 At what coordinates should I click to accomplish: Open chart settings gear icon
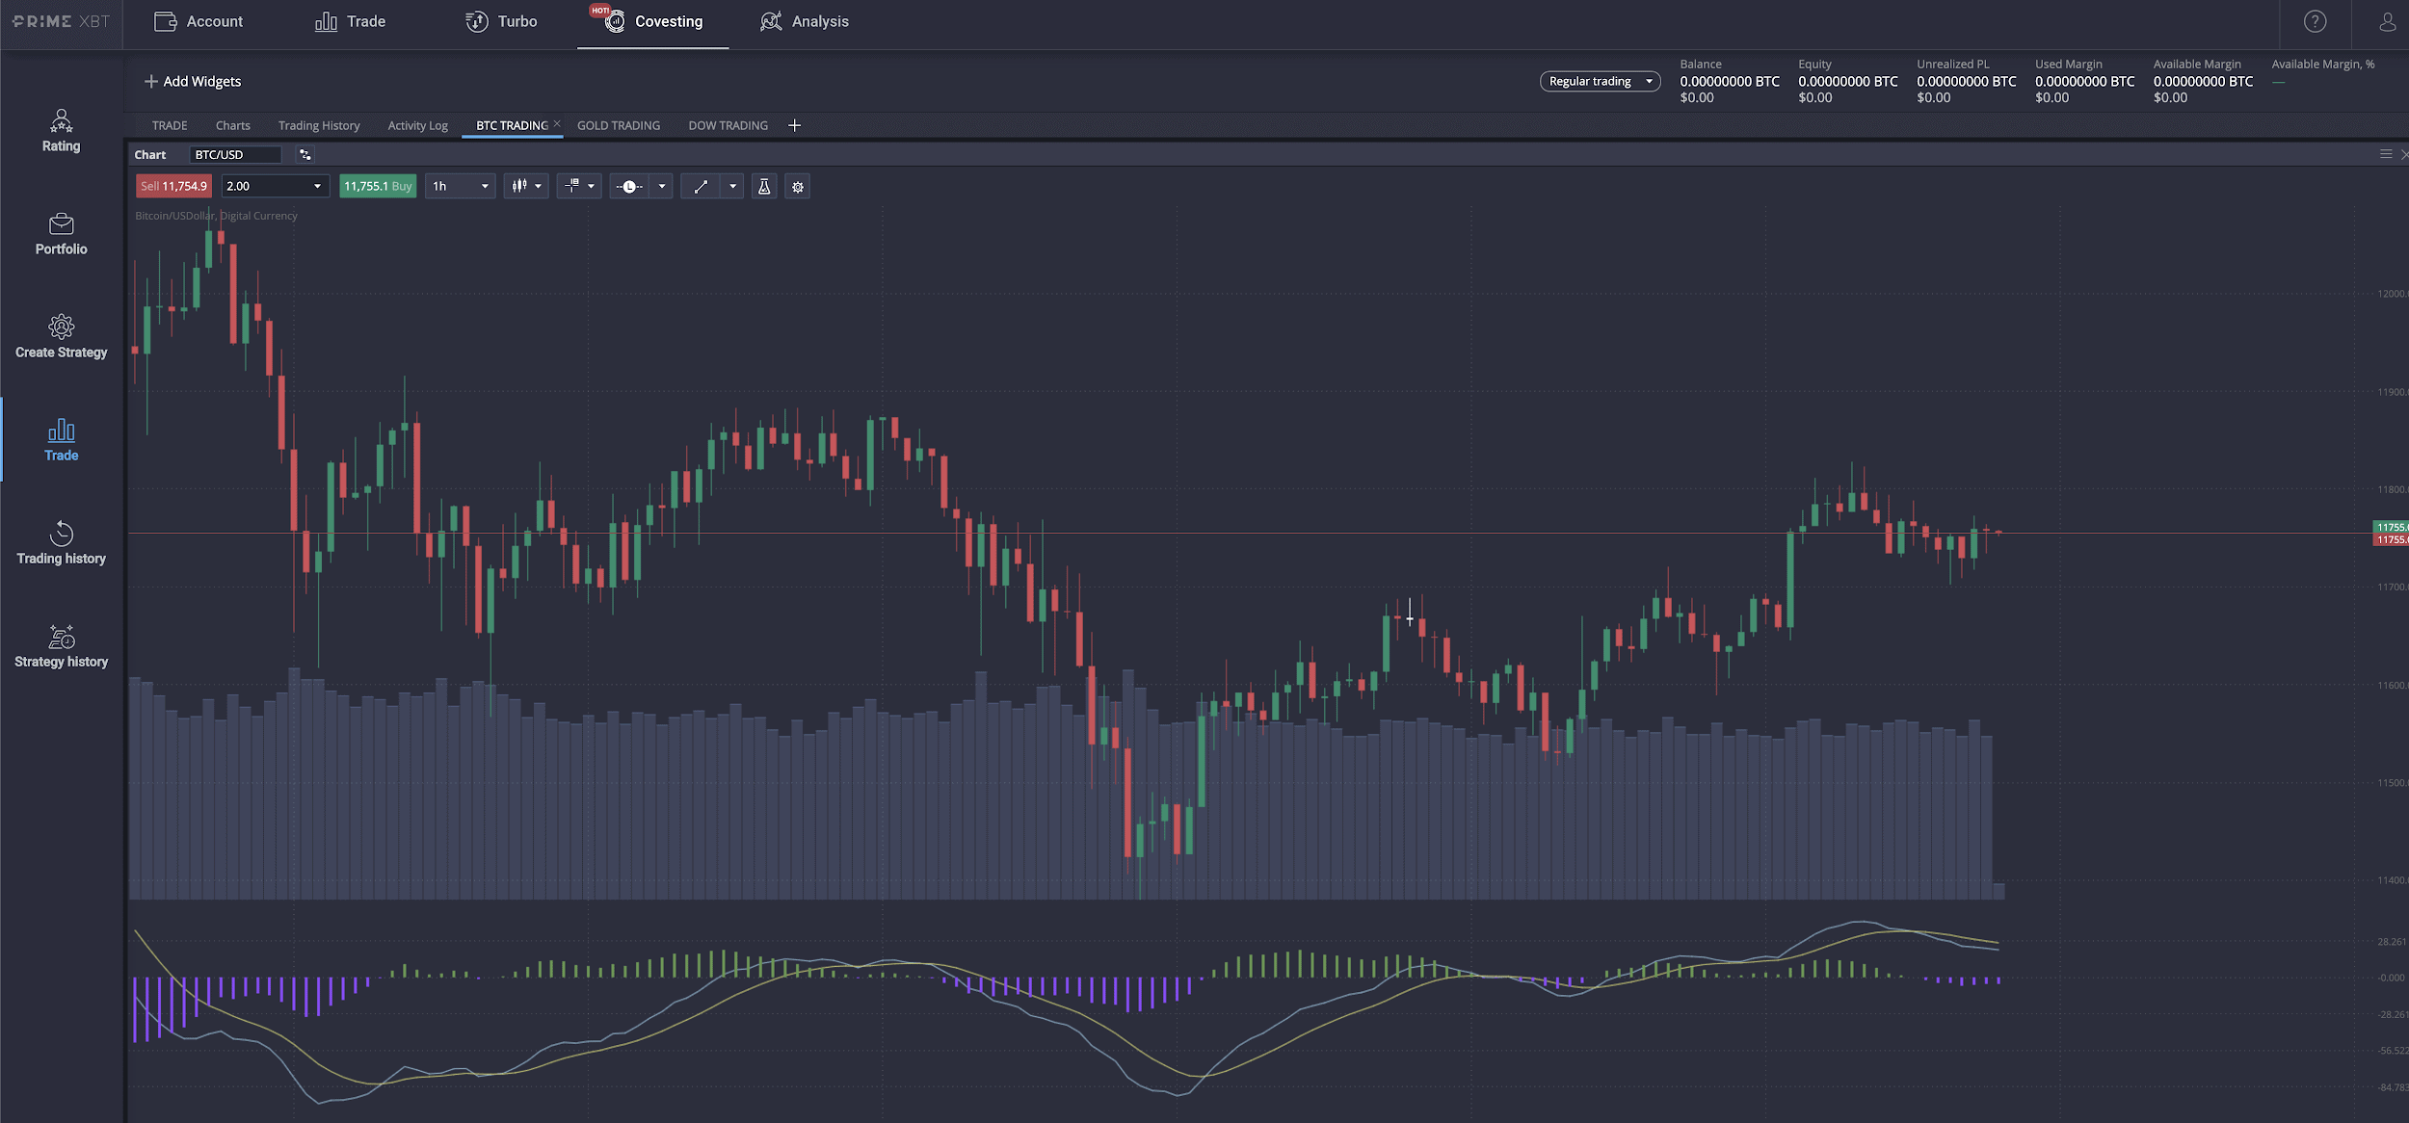point(798,187)
